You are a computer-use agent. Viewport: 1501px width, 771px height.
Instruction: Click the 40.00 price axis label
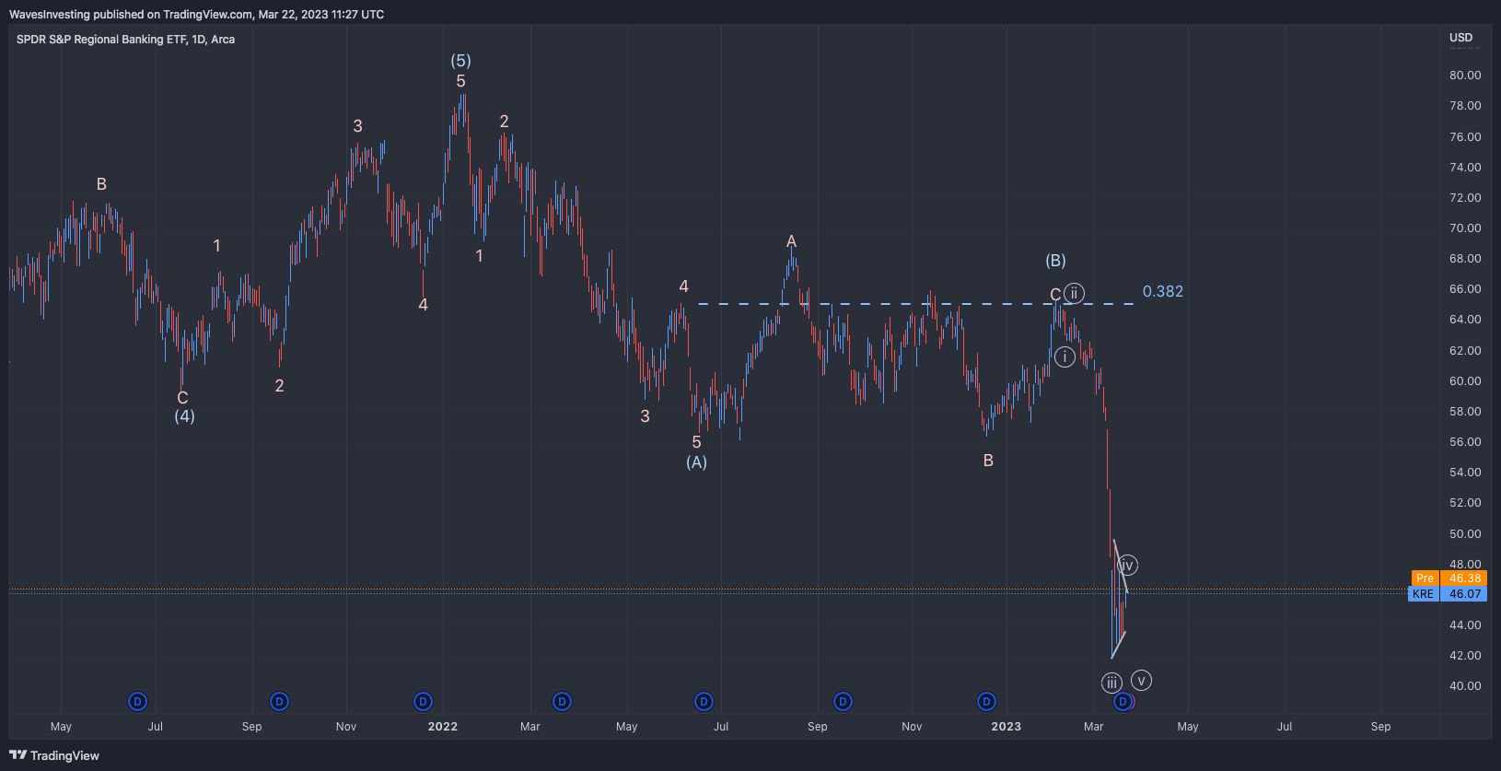[x=1465, y=686]
